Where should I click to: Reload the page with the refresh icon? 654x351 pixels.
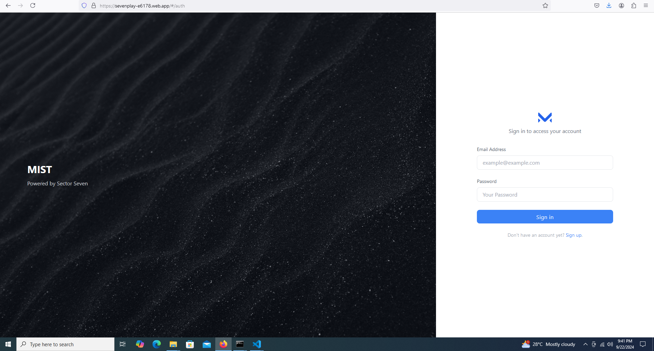[33, 5]
